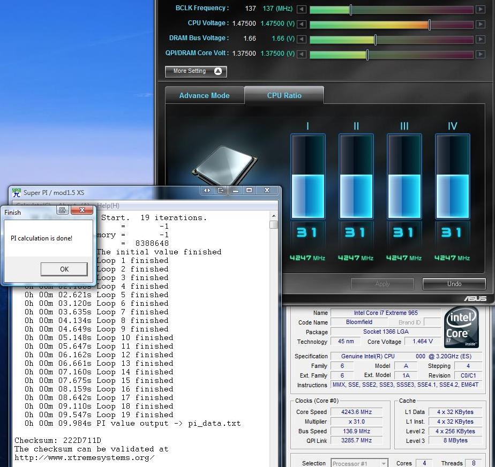Viewport: 495px width, 467px height.
Task: Switch to the Advance Mode tab
Action: pyautogui.click(x=205, y=96)
